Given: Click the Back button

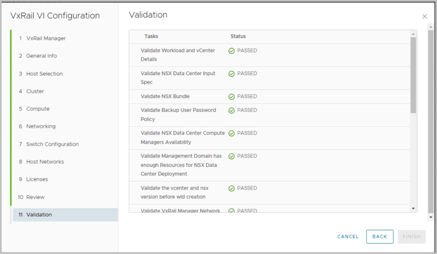Looking at the screenshot, I should (x=379, y=237).
